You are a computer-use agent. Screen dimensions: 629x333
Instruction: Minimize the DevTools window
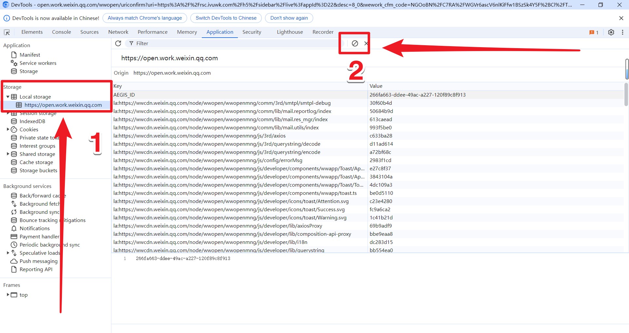click(582, 5)
